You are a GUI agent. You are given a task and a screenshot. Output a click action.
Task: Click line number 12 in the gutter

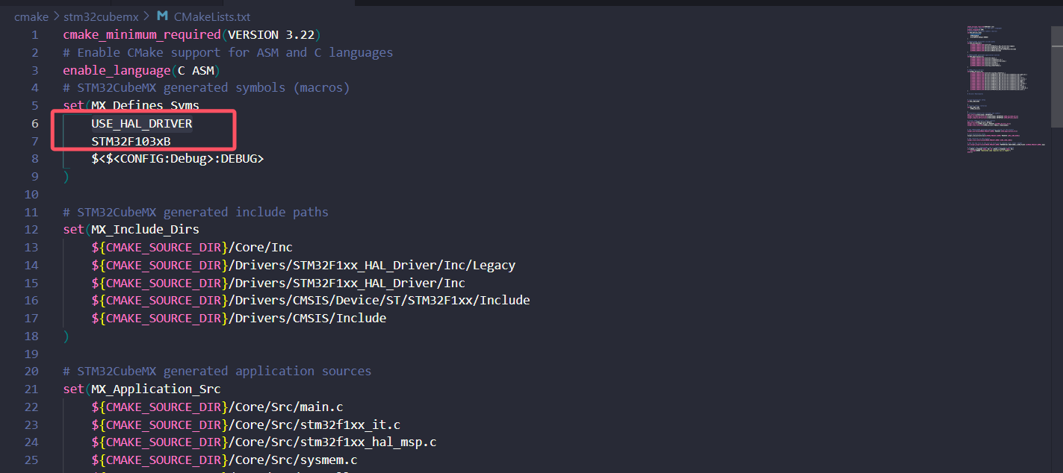[31, 230]
